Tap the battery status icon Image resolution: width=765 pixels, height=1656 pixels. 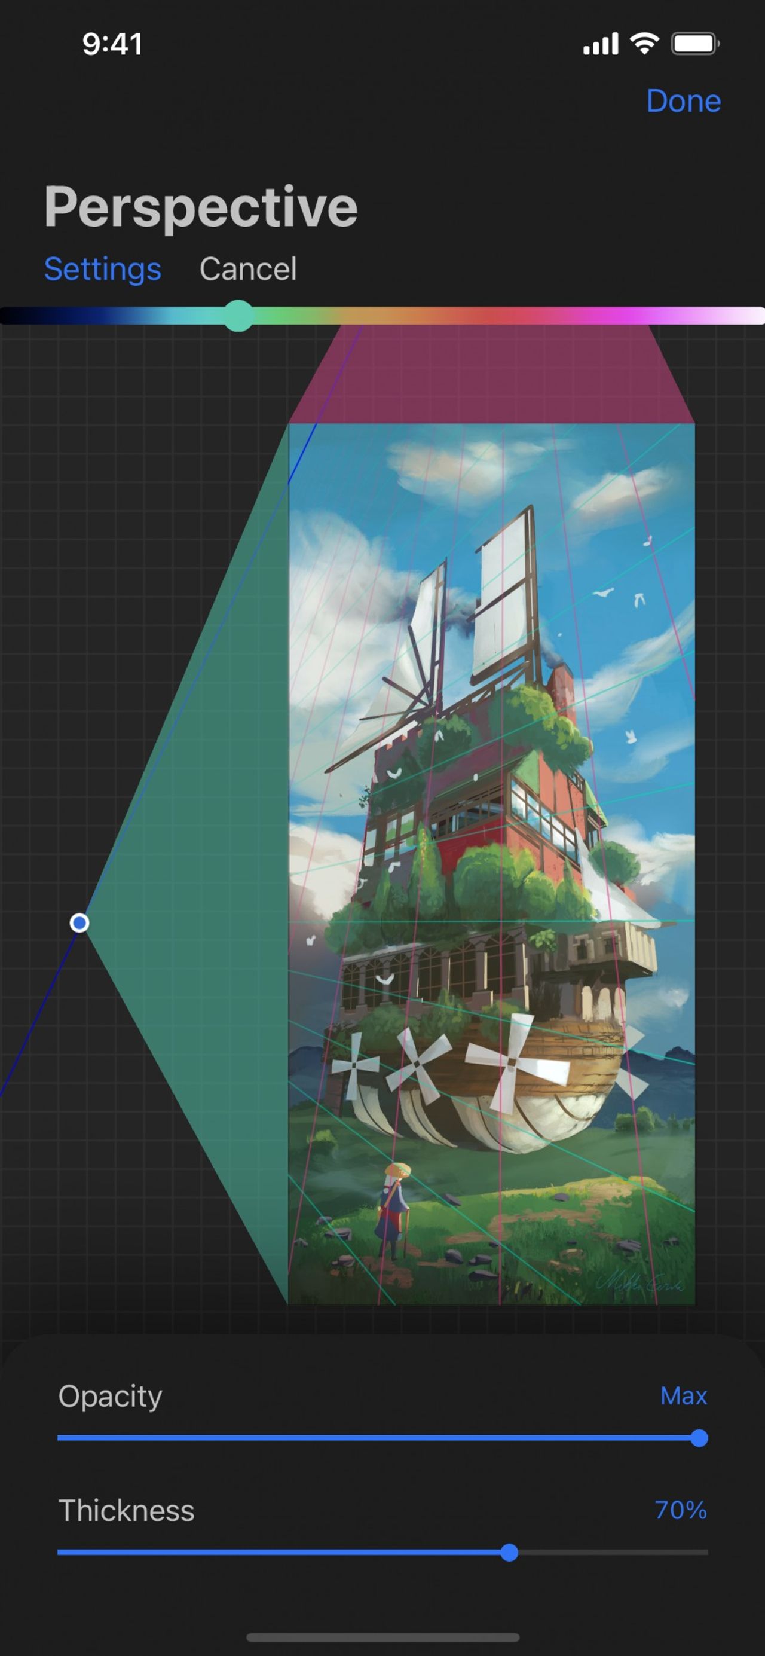(696, 44)
